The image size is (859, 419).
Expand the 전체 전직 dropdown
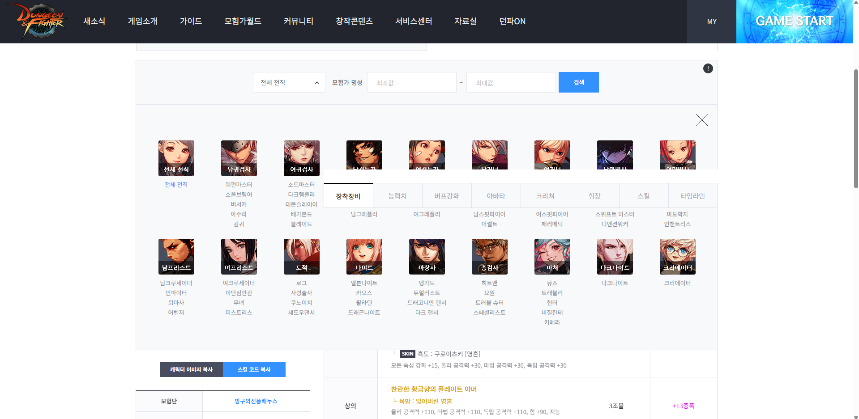[289, 83]
